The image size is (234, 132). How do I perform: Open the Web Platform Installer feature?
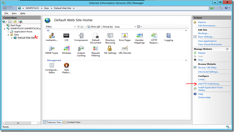[66, 68]
